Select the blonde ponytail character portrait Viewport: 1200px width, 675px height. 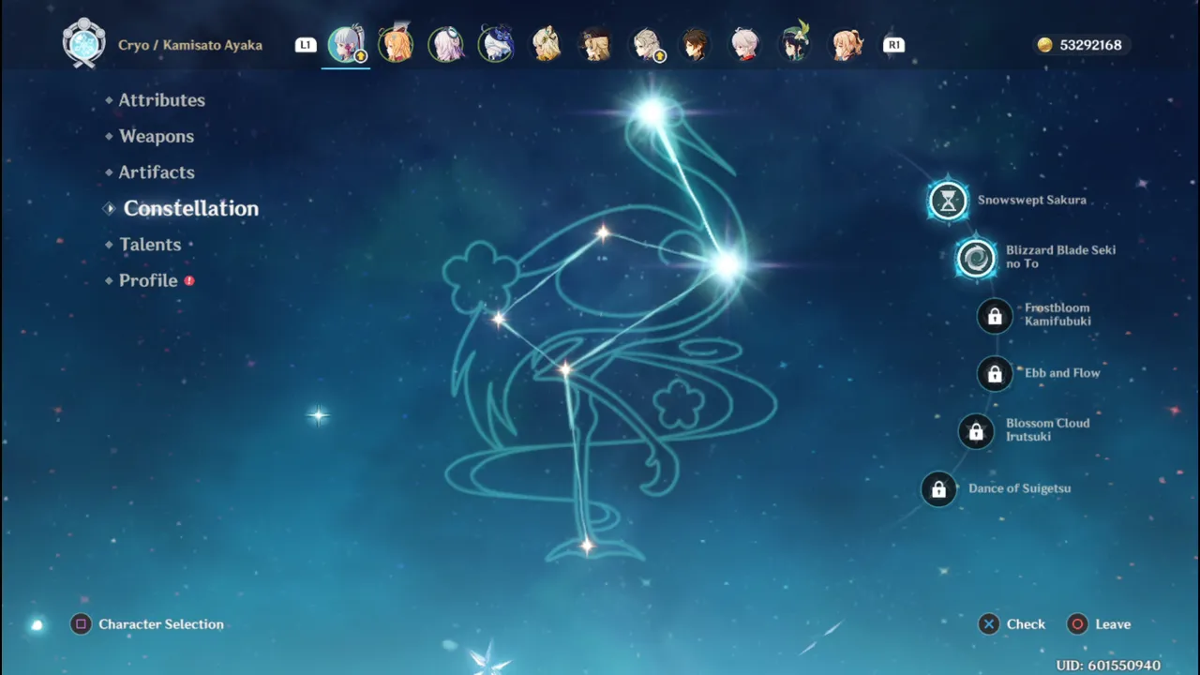pos(847,44)
